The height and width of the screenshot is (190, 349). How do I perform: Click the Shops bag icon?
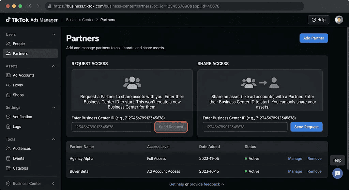[8, 95]
